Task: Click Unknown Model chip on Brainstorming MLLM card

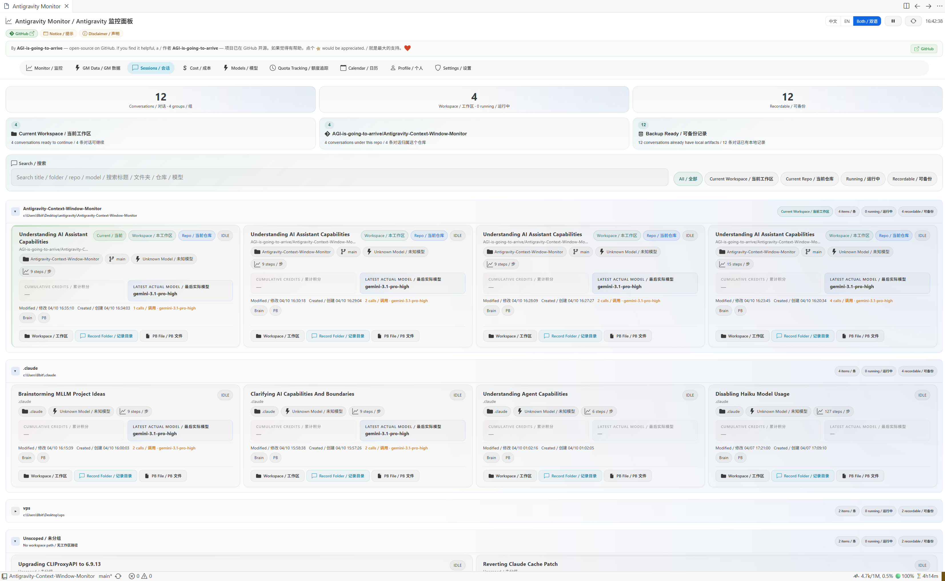Action: point(81,411)
